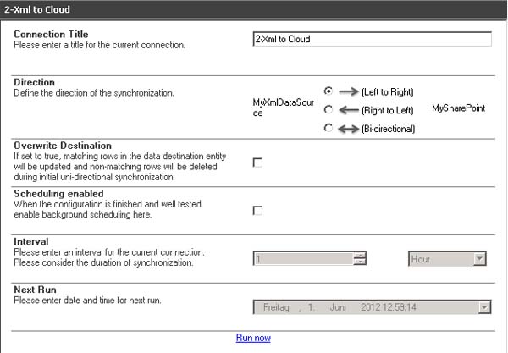Image resolution: width=508 pixels, height=353 pixels.
Task: Focus the Connection Title text field
Action: coord(372,39)
